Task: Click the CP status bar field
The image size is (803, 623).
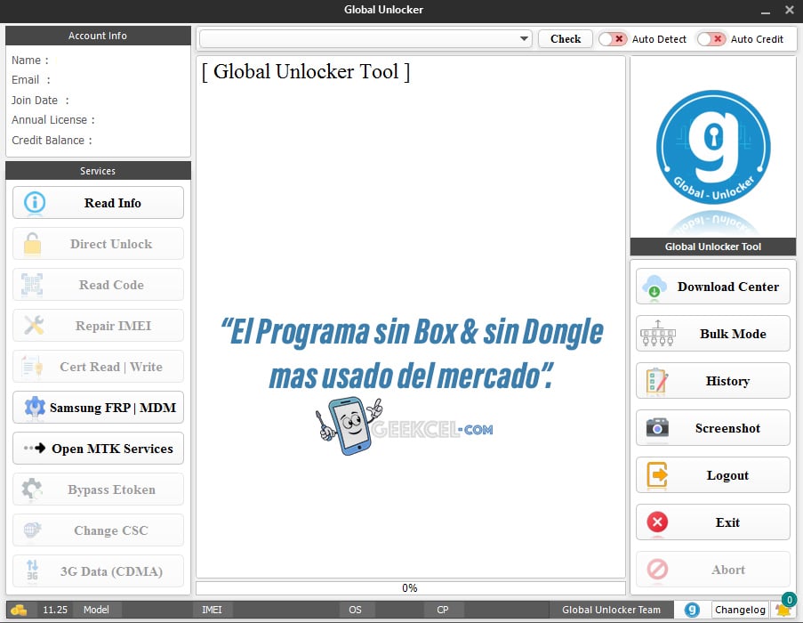Action: pos(443,610)
